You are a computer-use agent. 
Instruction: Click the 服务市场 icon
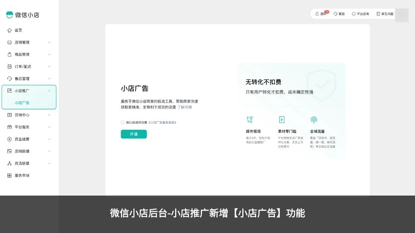point(10,175)
